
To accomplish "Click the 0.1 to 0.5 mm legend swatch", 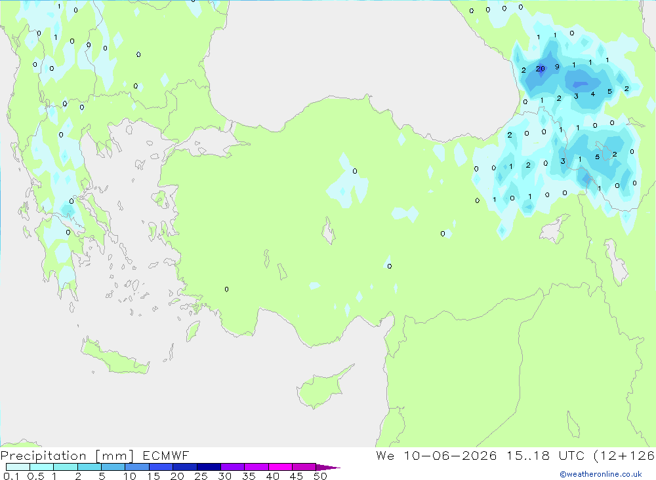I will 18,467.
